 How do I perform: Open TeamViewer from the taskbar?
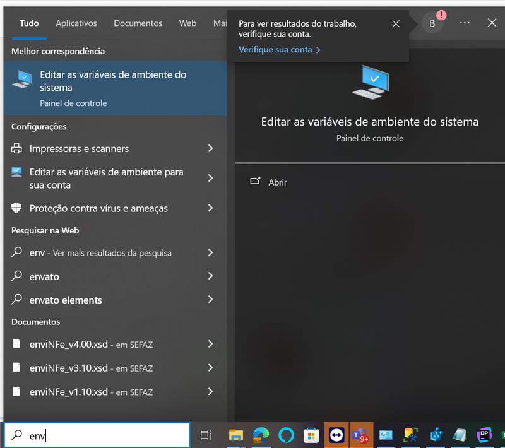tap(336, 435)
